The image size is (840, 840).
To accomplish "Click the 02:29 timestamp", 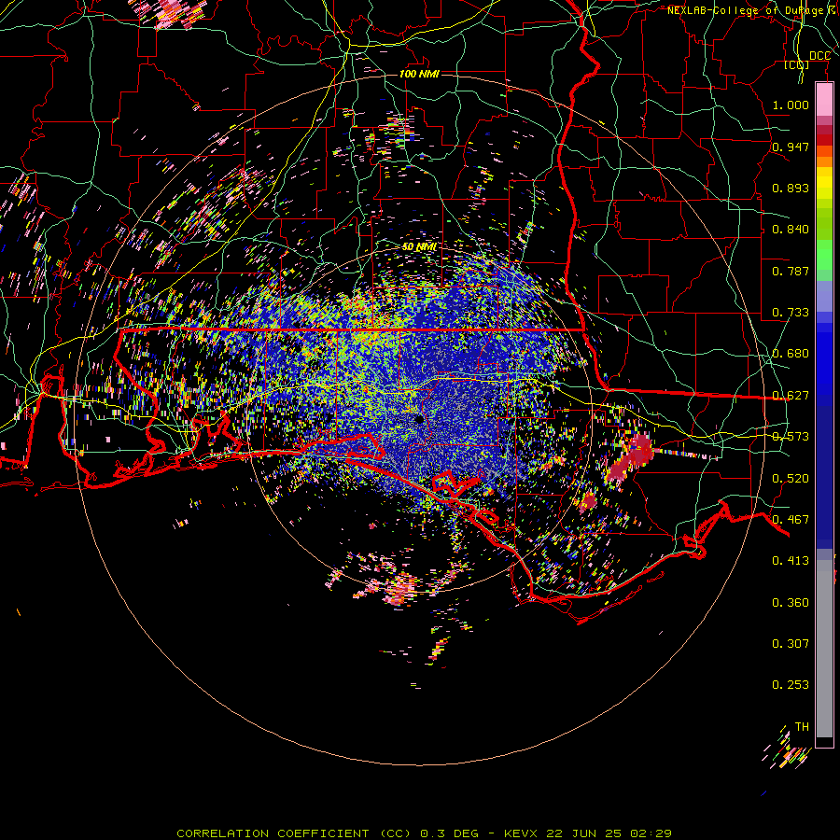I will click(651, 833).
